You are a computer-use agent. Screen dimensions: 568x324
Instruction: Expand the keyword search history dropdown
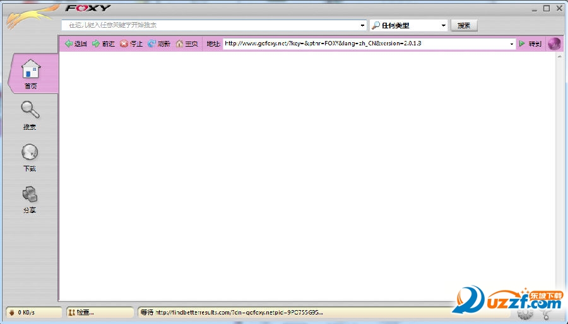point(362,25)
